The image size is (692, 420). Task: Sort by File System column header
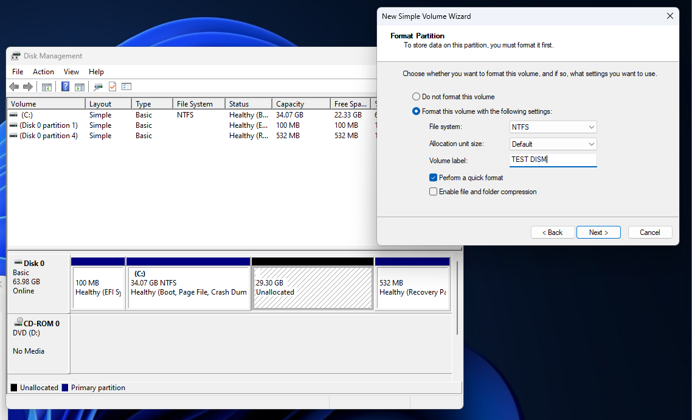click(199, 104)
